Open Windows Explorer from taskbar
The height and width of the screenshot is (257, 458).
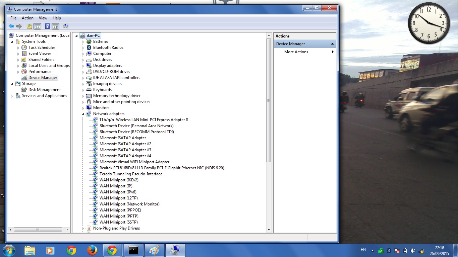click(30, 250)
